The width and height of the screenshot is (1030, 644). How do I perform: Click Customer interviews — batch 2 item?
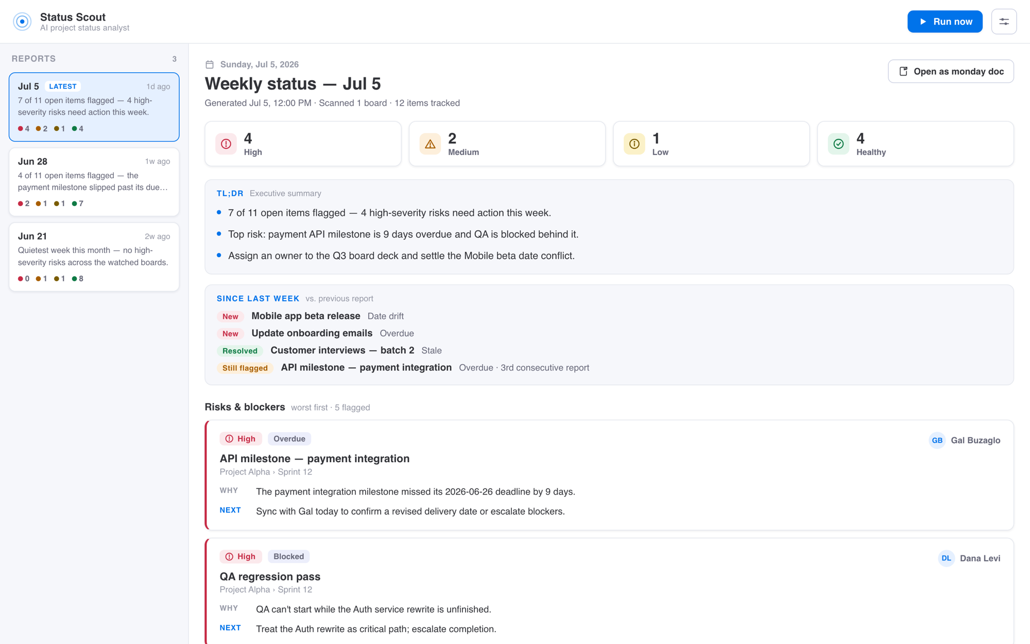click(342, 350)
